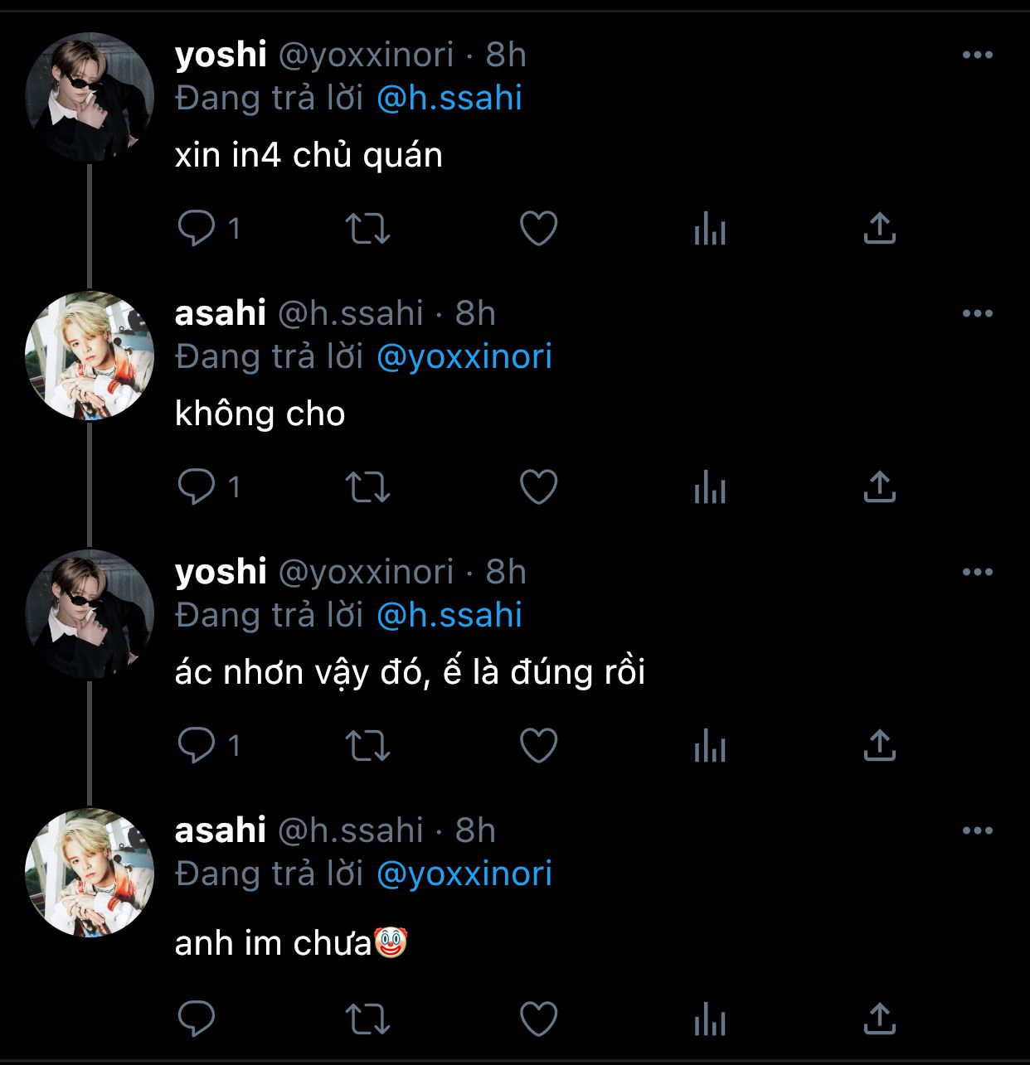Retweet yoshi's "ác nhơn vậy đó" tweet
The width and height of the screenshot is (1030, 1065).
(x=367, y=746)
